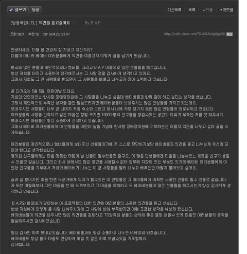
Task: Click the [방용국입니다.] title prefix
Action: point(24,23)
